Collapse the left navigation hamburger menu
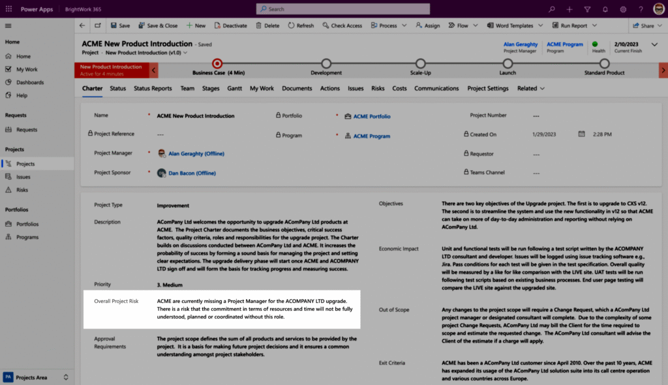 click(8, 25)
